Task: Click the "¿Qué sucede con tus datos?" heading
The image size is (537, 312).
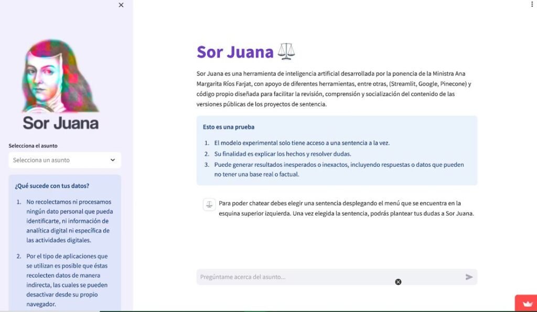Action: pyautogui.click(x=52, y=186)
